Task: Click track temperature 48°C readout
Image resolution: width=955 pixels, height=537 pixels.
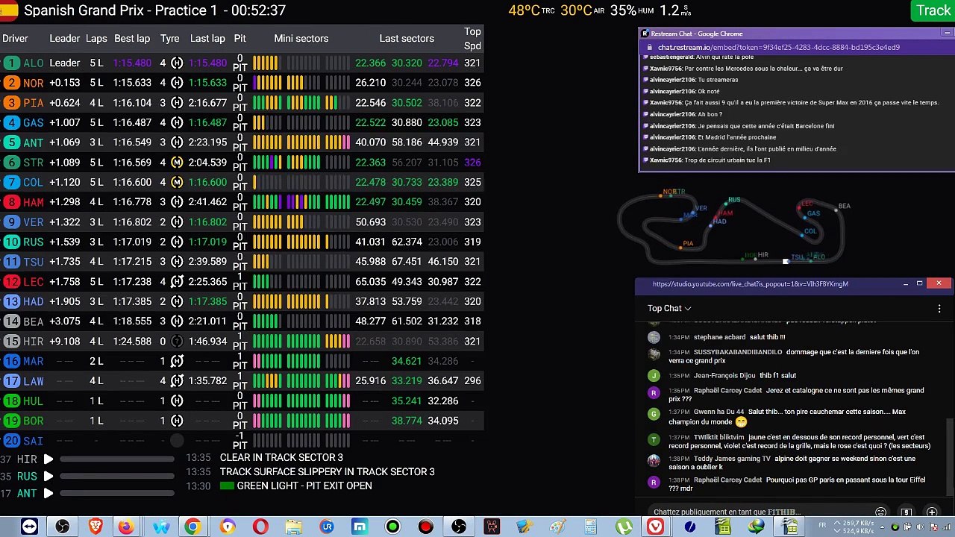Action: (531, 10)
